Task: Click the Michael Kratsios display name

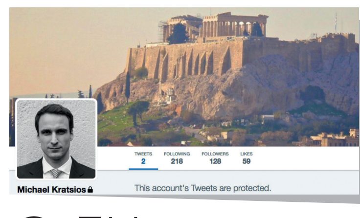Action: pyautogui.click(x=52, y=190)
